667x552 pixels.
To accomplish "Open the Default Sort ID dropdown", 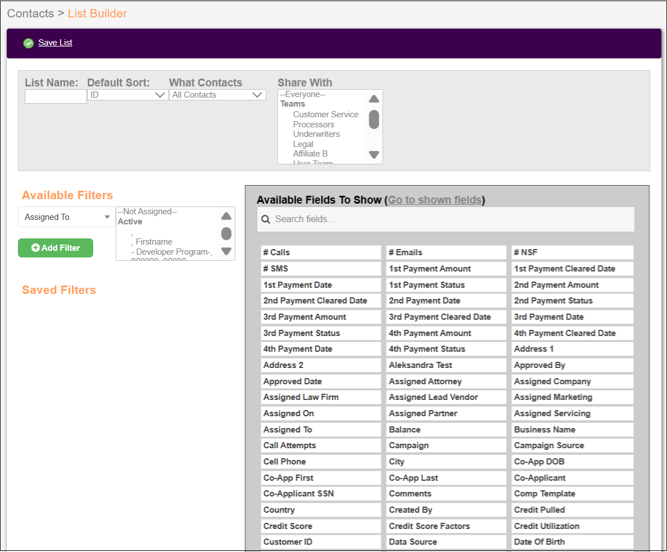I will click(127, 95).
